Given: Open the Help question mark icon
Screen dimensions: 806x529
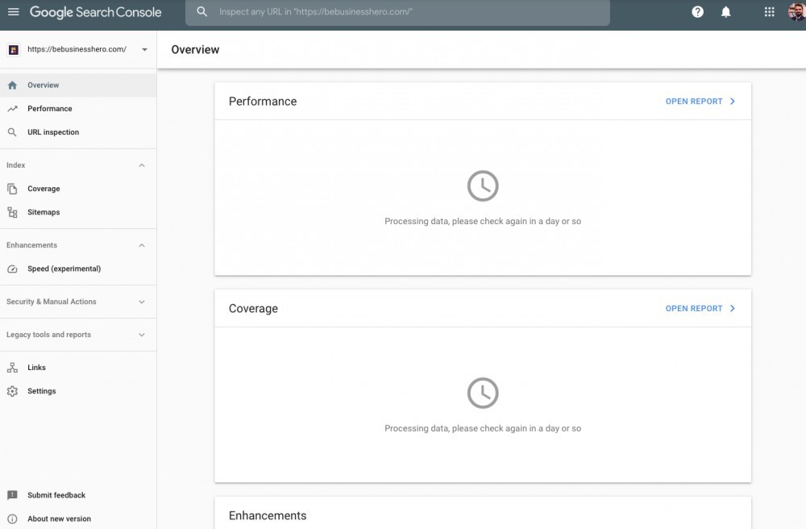Looking at the screenshot, I should click(x=697, y=12).
